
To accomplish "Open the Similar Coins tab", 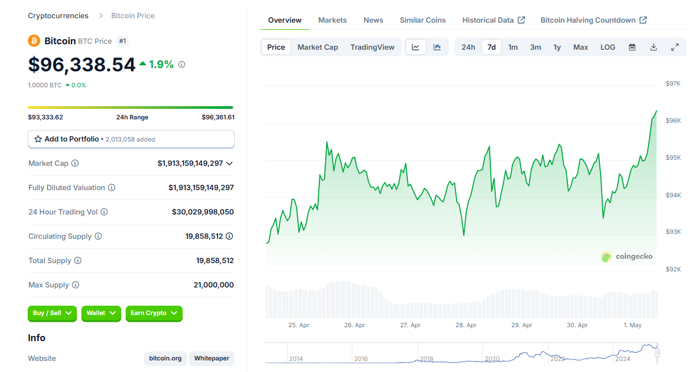I will (423, 20).
